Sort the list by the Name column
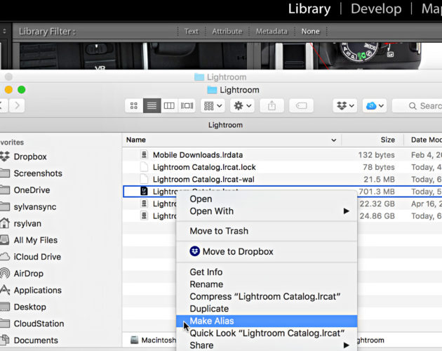This screenshot has width=442, height=351. pos(136,140)
